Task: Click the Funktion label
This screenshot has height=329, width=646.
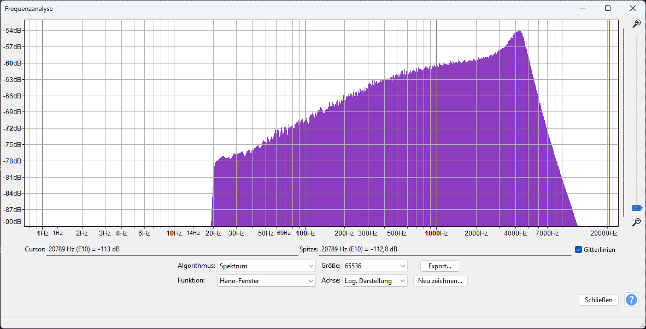Action: [x=191, y=281]
